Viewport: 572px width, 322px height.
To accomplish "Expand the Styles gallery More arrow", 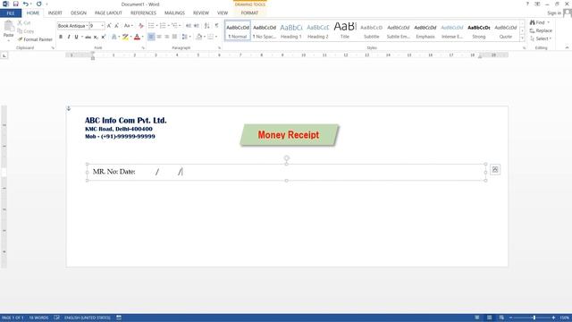I will 522,38.
